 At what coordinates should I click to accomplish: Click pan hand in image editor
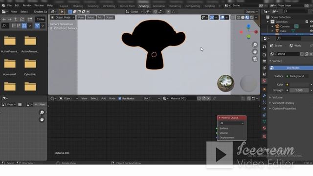click(42, 119)
